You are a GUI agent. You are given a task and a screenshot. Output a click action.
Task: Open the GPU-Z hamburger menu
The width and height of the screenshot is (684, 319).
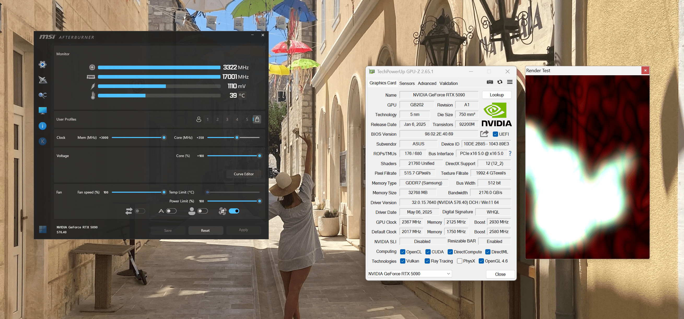[510, 82]
